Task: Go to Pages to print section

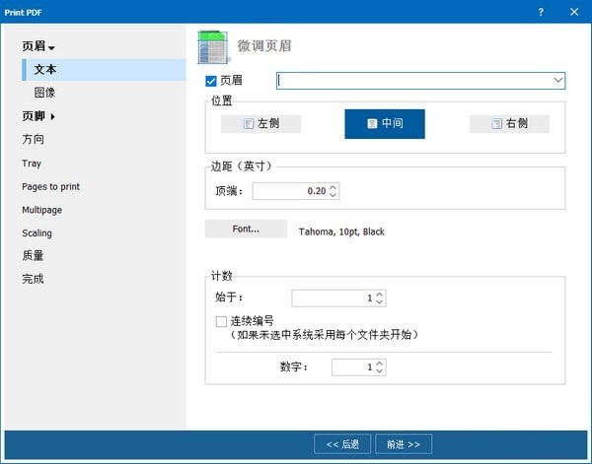Action: pyautogui.click(x=50, y=186)
